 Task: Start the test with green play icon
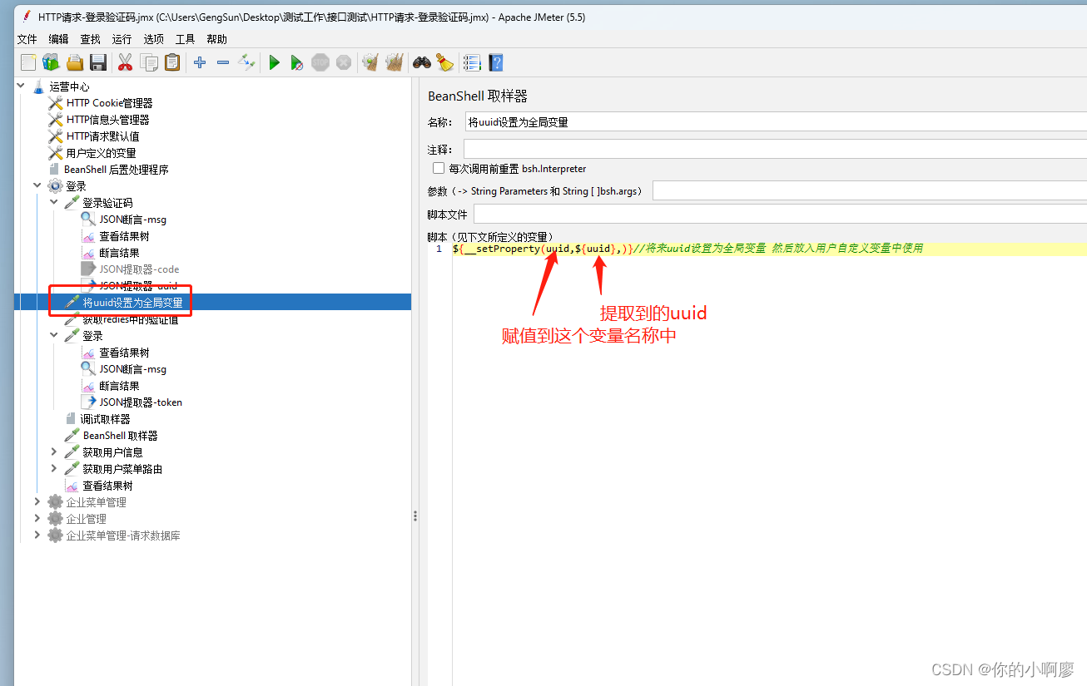tap(274, 62)
